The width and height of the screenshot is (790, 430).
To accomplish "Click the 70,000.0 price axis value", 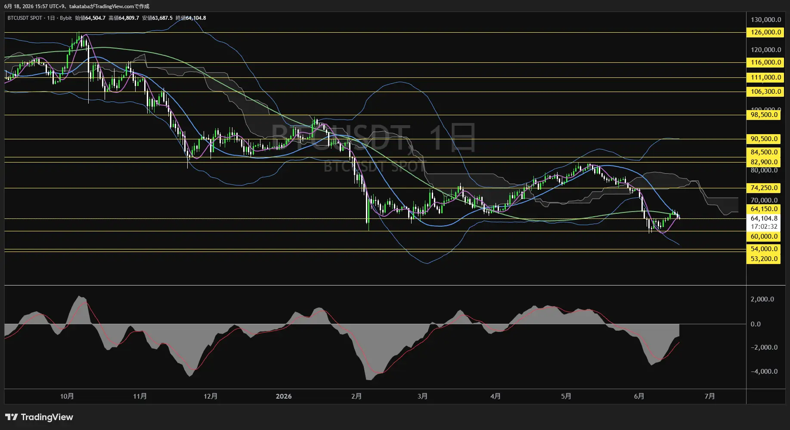I will [764, 200].
